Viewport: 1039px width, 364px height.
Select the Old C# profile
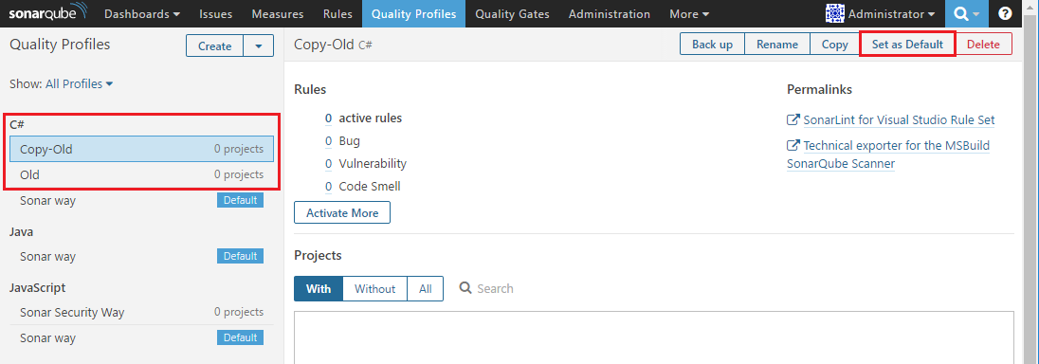click(142, 175)
